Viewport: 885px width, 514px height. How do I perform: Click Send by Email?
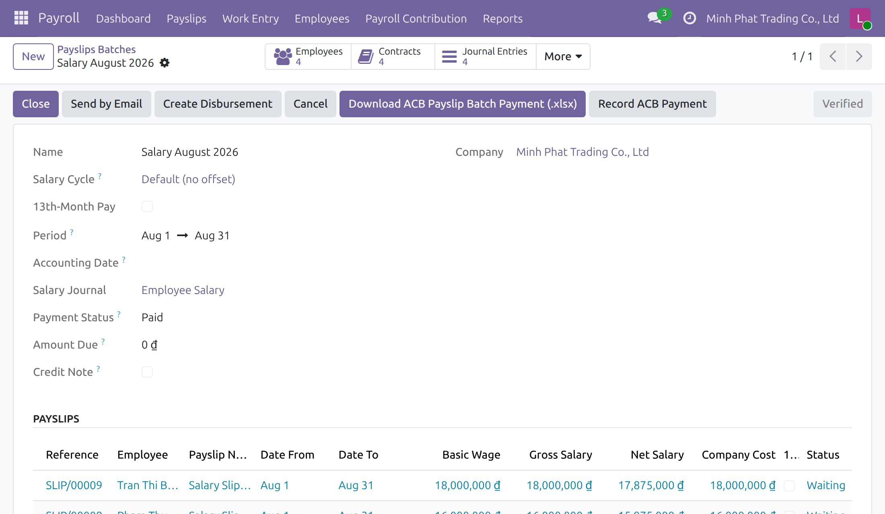107,104
